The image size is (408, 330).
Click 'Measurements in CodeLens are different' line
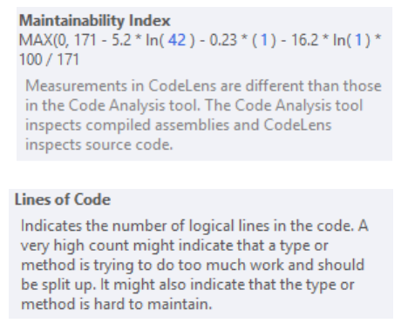[203, 86]
